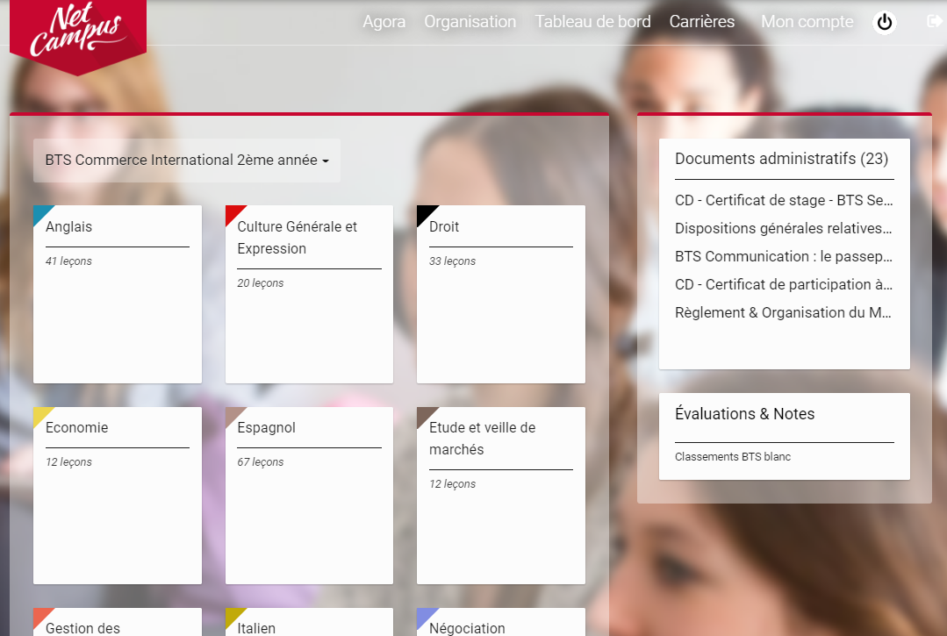
Task: Click 33 leçons under Droit
Action: (x=452, y=261)
